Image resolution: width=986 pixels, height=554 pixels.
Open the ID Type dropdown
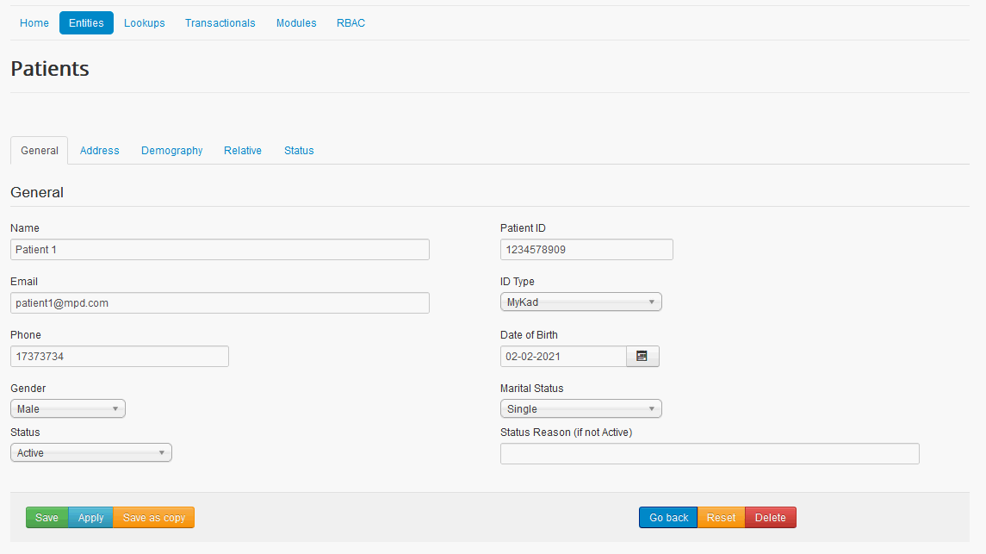580,302
